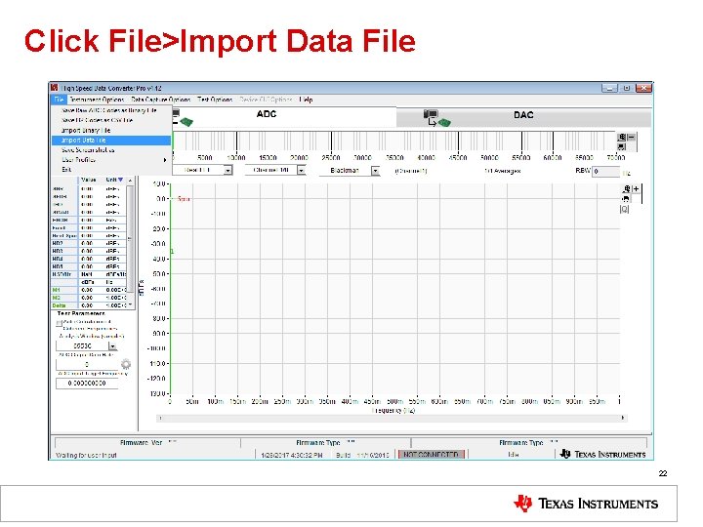Click main plot pan hand icon
This screenshot has height=527, width=703.
click(626, 199)
